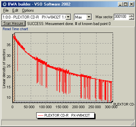The image size is (136, 127).
Task: Close the BWA builder window
Action: 131,4
